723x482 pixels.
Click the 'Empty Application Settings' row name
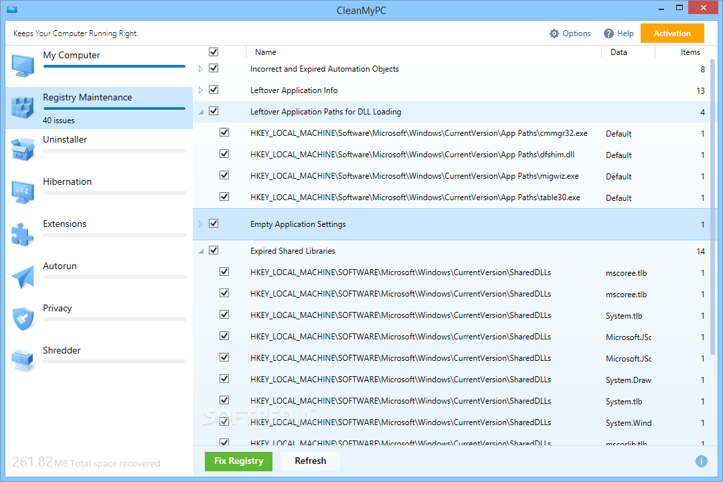click(298, 224)
